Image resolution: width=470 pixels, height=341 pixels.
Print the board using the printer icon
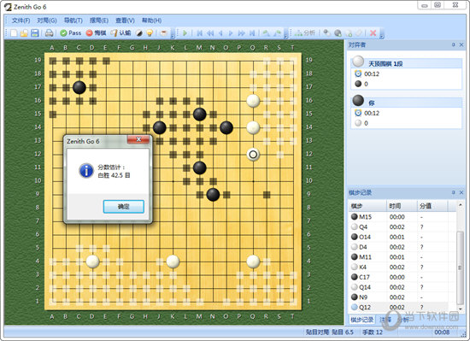tap(50, 33)
